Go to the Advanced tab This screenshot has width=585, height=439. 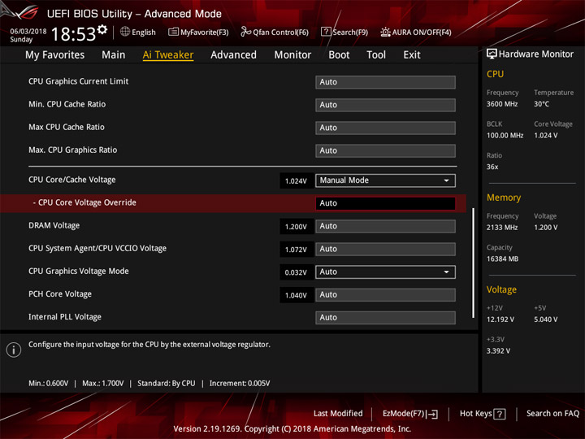233,55
